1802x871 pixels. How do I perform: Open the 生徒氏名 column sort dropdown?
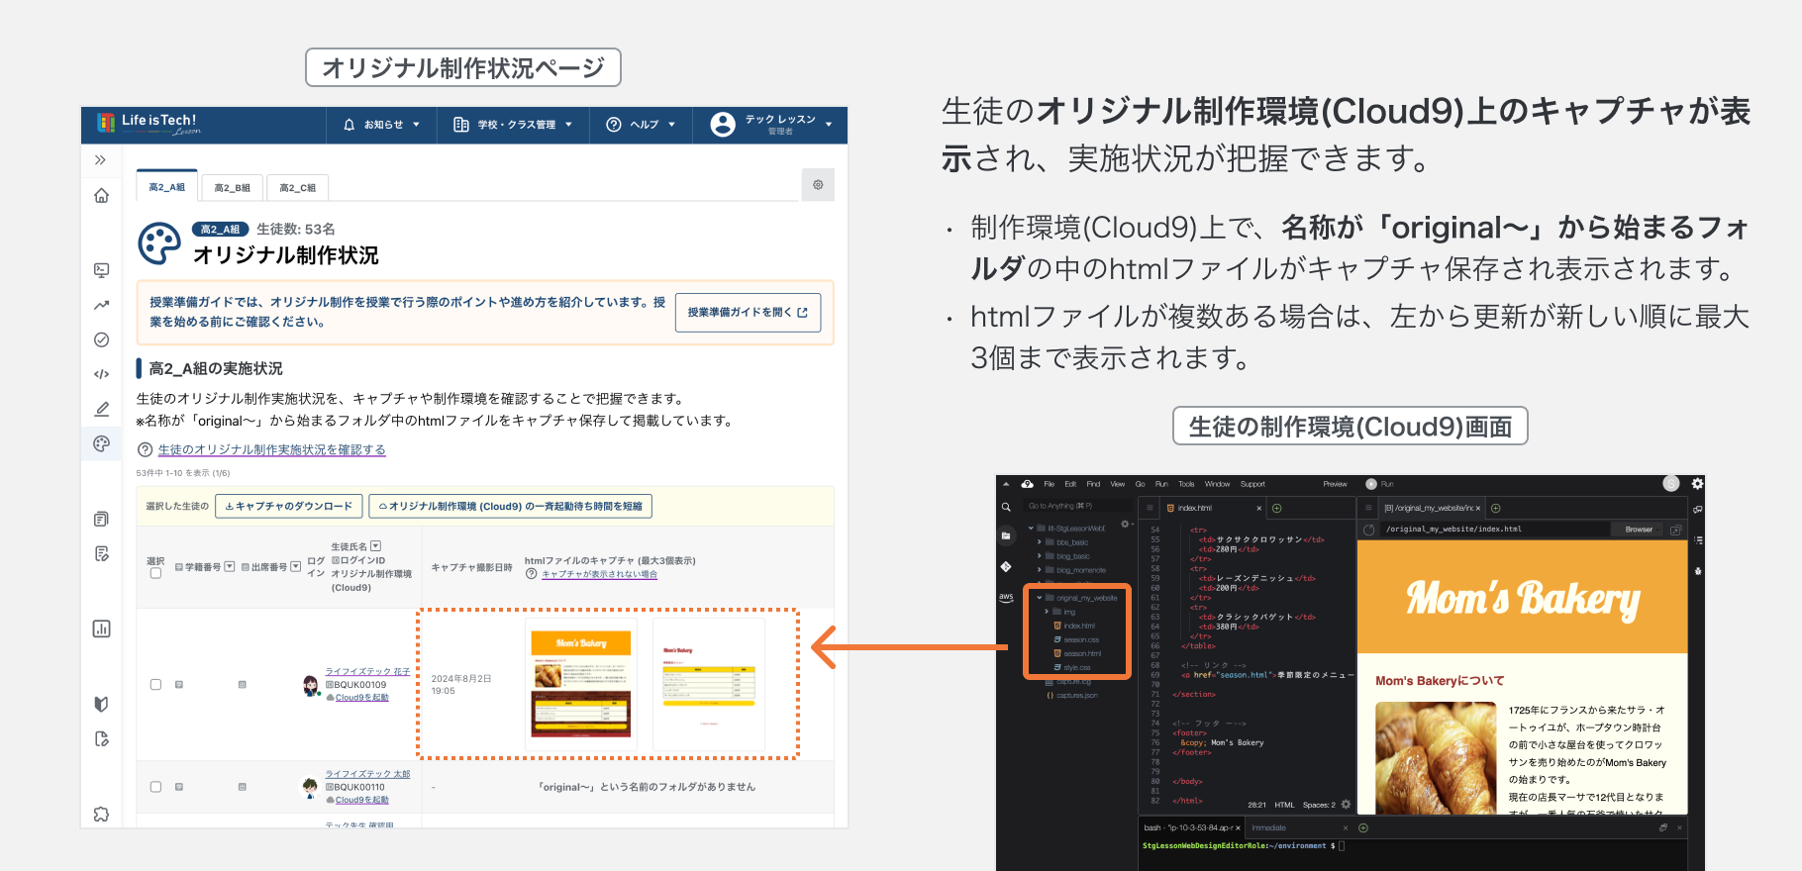tap(375, 546)
